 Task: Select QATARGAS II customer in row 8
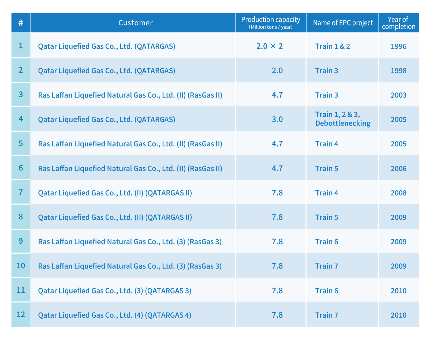pyautogui.click(x=115, y=217)
